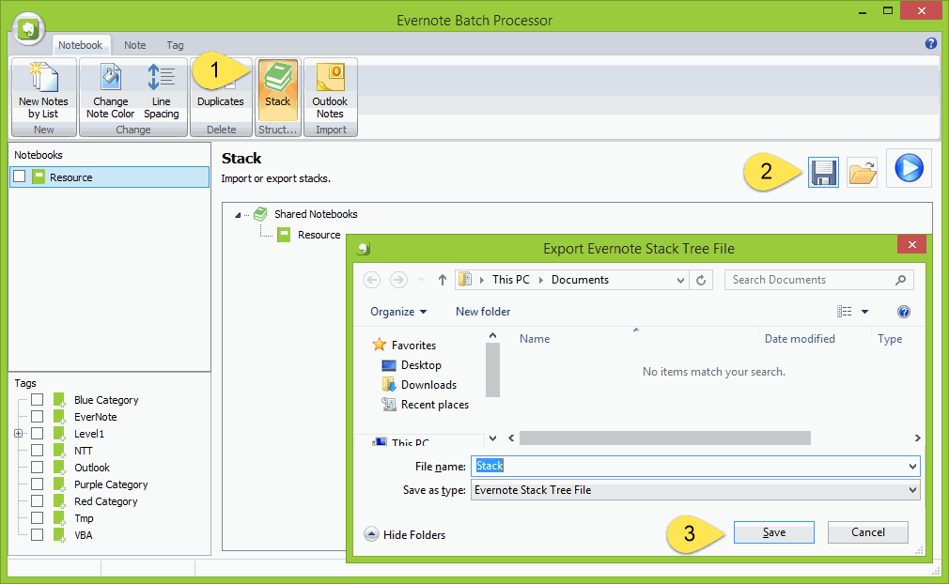The width and height of the screenshot is (949, 584).
Task: Click the save stack floppy disk icon
Action: pyautogui.click(x=823, y=173)
